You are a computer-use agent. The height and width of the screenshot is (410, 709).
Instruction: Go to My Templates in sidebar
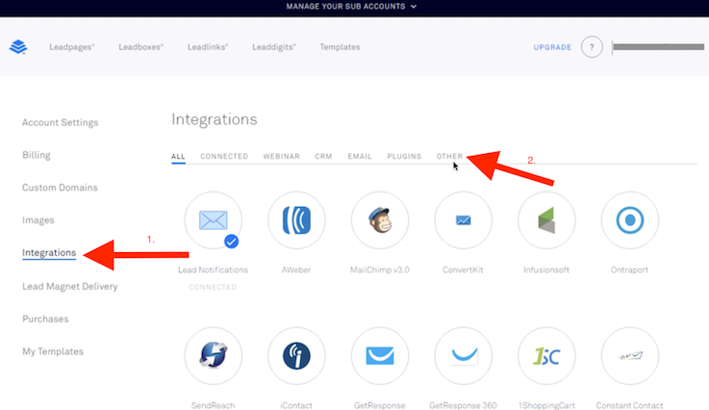tap(53, 351)
